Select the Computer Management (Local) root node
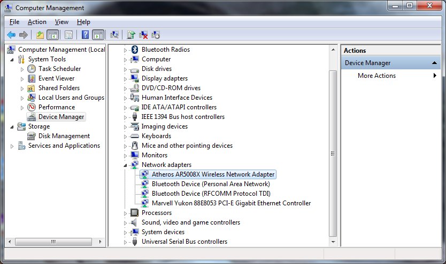The image size is (446, 264). pyautogui.click(x=61, y=50)
